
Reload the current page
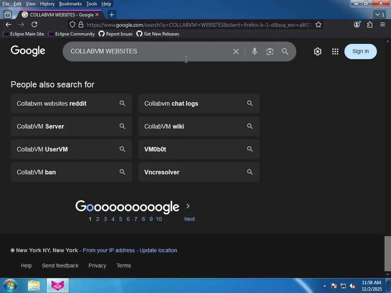point(34,25)
